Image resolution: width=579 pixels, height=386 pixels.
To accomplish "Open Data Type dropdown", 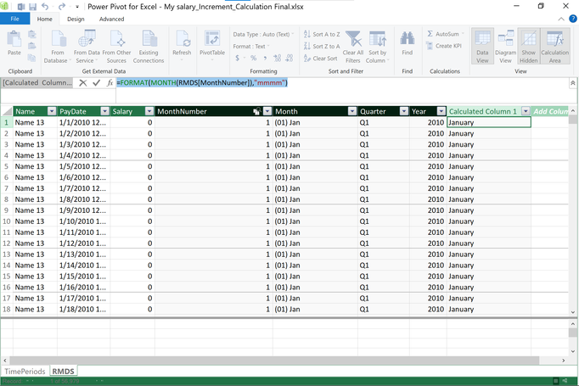I will pyautogui.click(x=263, y=34).
